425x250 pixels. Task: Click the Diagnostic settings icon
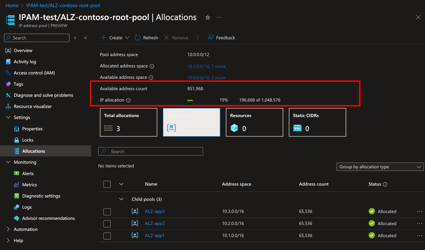tap(17, 196)
